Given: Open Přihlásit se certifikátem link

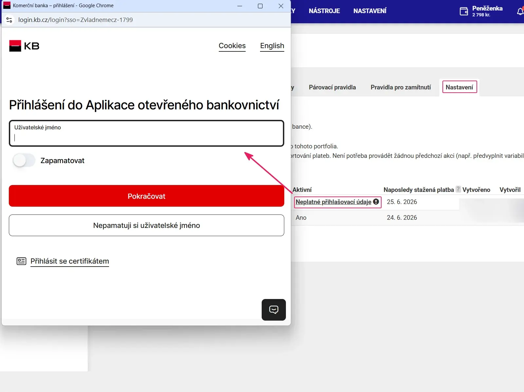Looking at the screenshot, I should coord(70,261).
